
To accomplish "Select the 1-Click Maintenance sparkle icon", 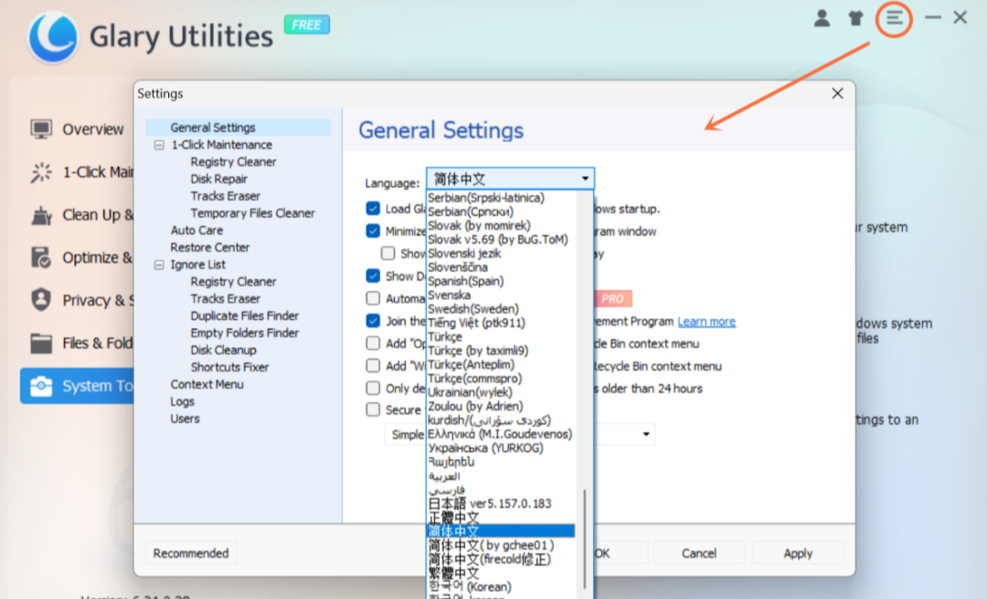I will pos(41,172).
